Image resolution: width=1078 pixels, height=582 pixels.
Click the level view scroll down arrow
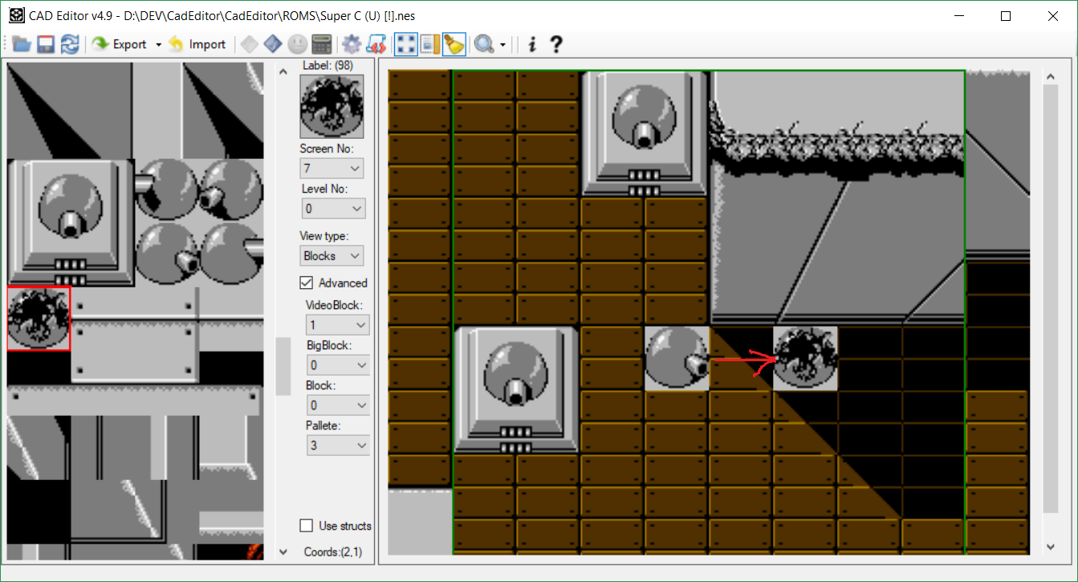coord(1051,547)
